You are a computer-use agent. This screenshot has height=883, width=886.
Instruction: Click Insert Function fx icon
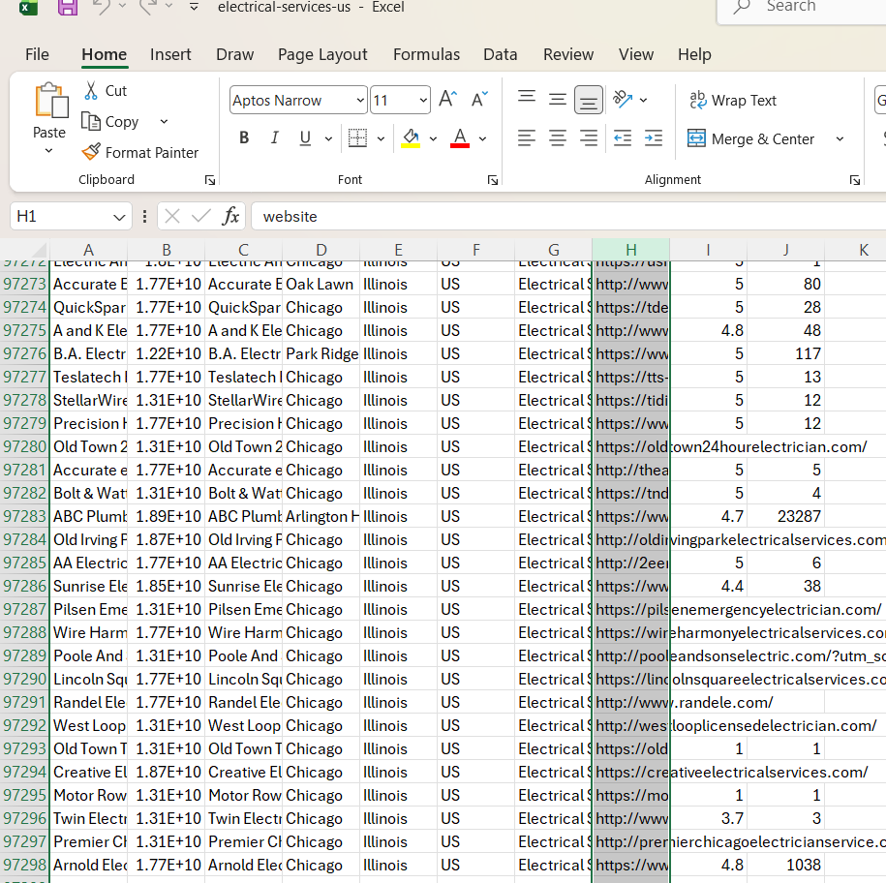[x=230, y=216]
